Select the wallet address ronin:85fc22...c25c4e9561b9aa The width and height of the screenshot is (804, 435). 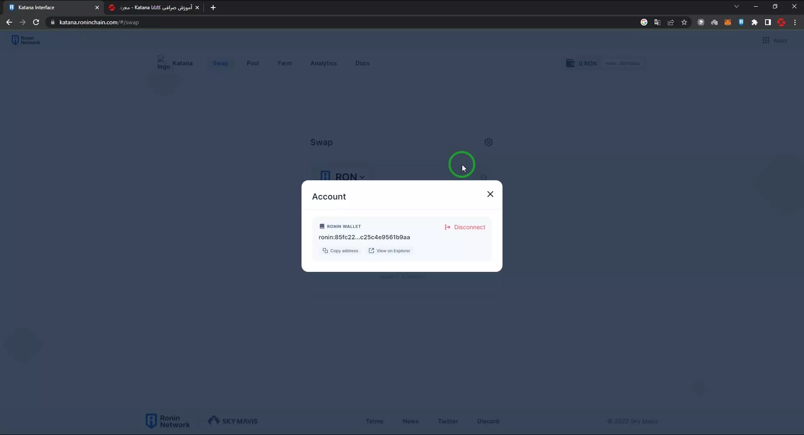pyautogui.click(x=364, y=237)
